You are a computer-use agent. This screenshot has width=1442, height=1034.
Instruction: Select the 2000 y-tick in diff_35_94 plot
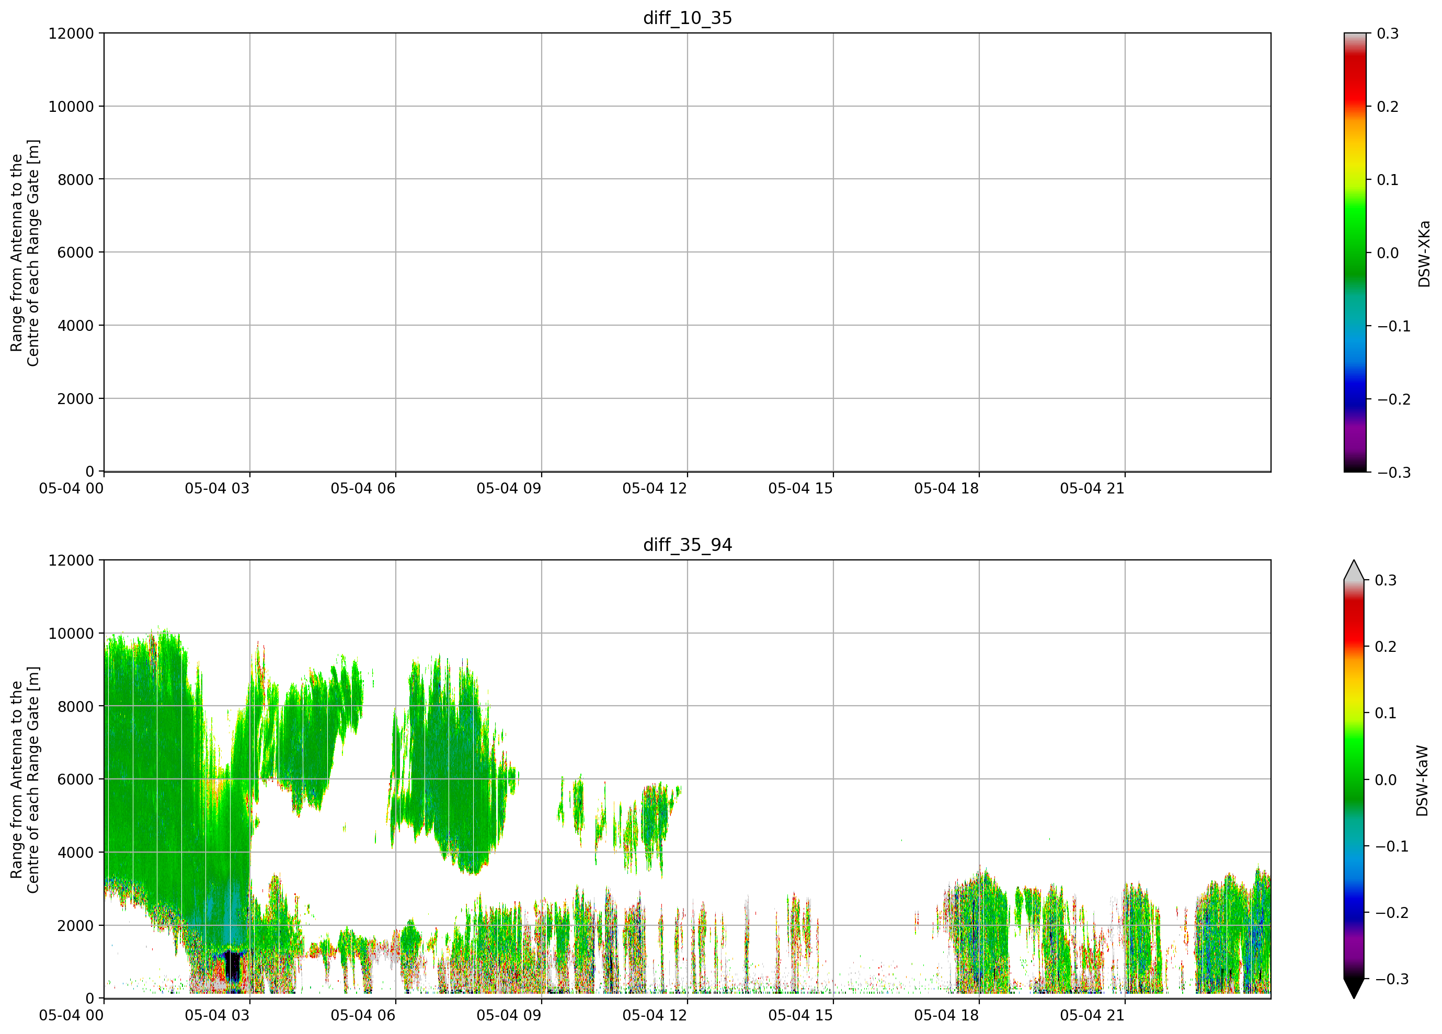(x=76, y=926)
